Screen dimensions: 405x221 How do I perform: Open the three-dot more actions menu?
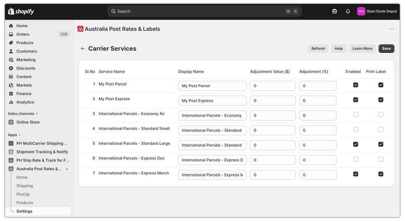391,29
